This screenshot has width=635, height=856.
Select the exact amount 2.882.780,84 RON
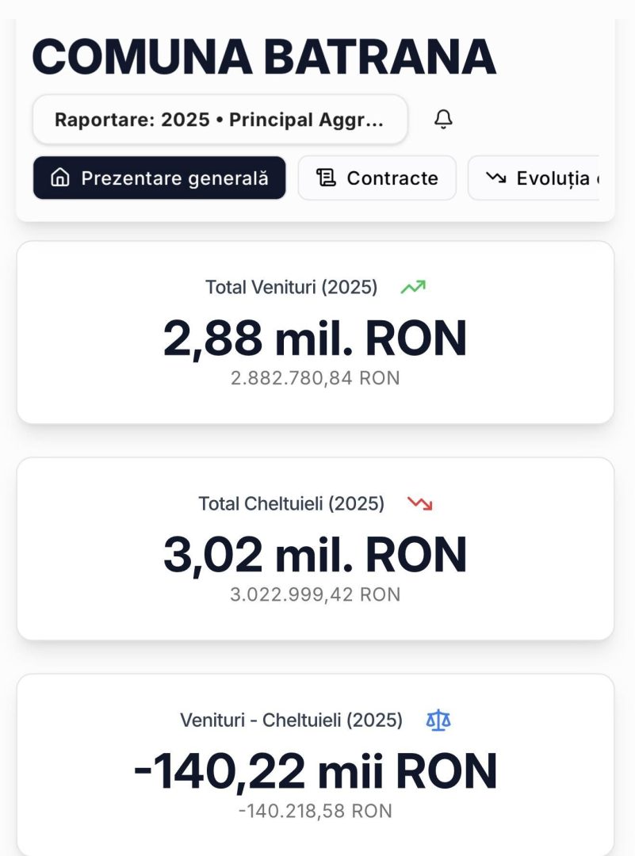[315, 378]
